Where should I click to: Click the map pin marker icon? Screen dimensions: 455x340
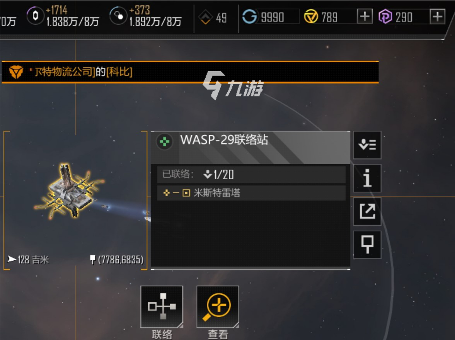point(367,245)
